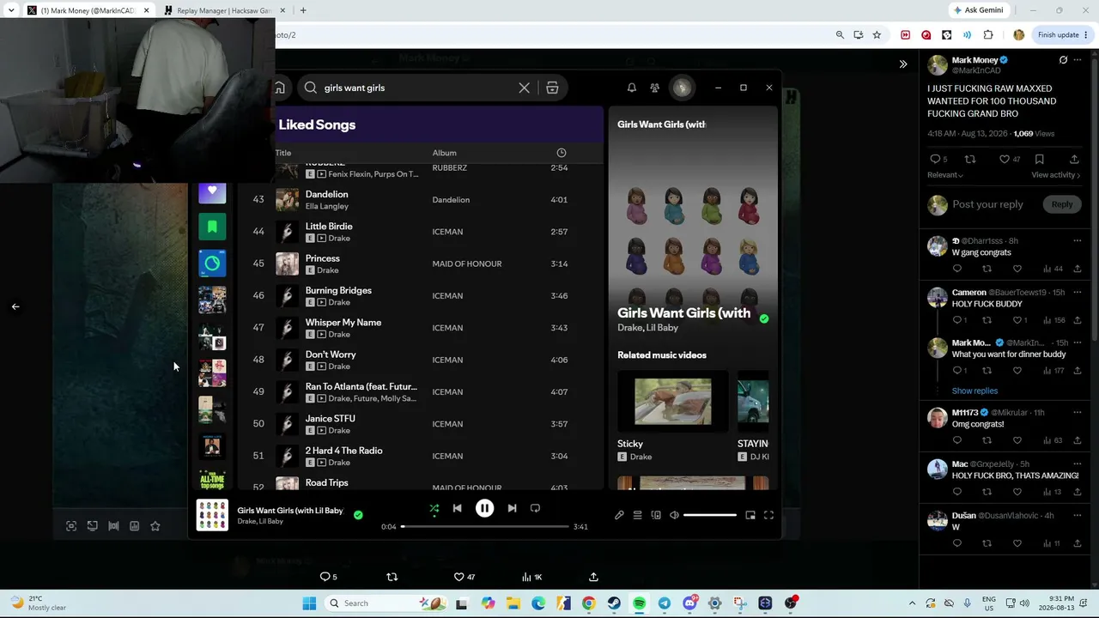Screen dimensions: 1099x618
Task: Open more options on Dušan's reply
Action: point(1078,515)
